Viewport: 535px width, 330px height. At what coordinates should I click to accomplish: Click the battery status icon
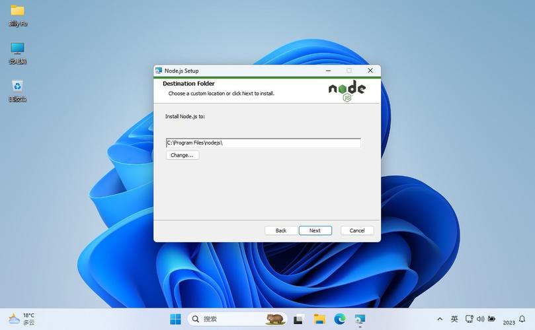pyautogui.click(x=491, y=319)
